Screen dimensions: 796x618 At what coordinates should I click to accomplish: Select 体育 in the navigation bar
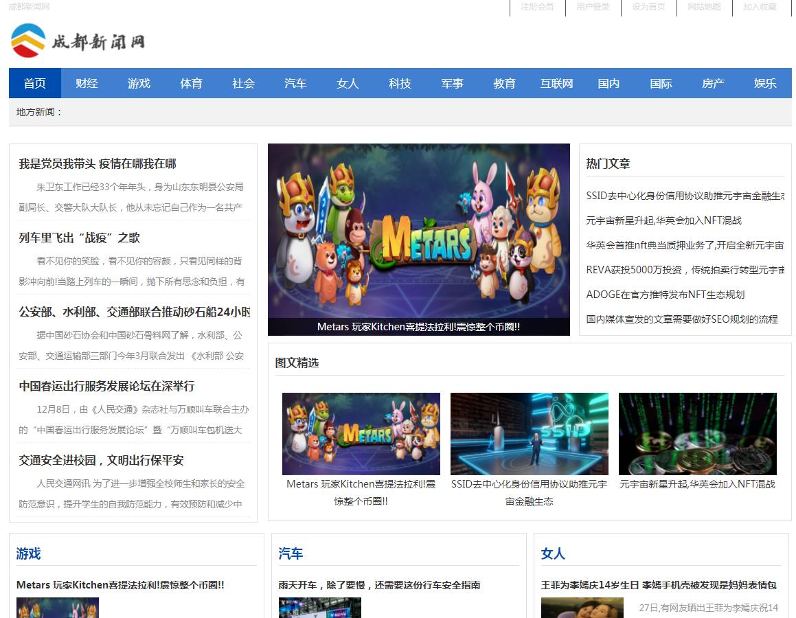click(x=192, y=83)
